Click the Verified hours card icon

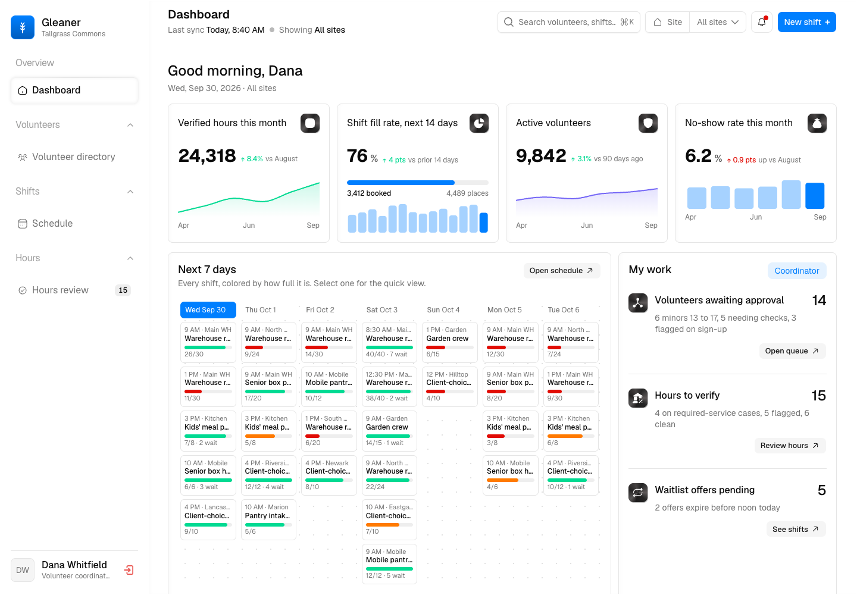pyautogui.click(x=310, y=123)
